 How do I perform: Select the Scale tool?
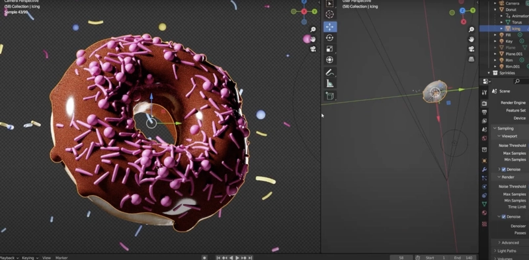(329, 49)
